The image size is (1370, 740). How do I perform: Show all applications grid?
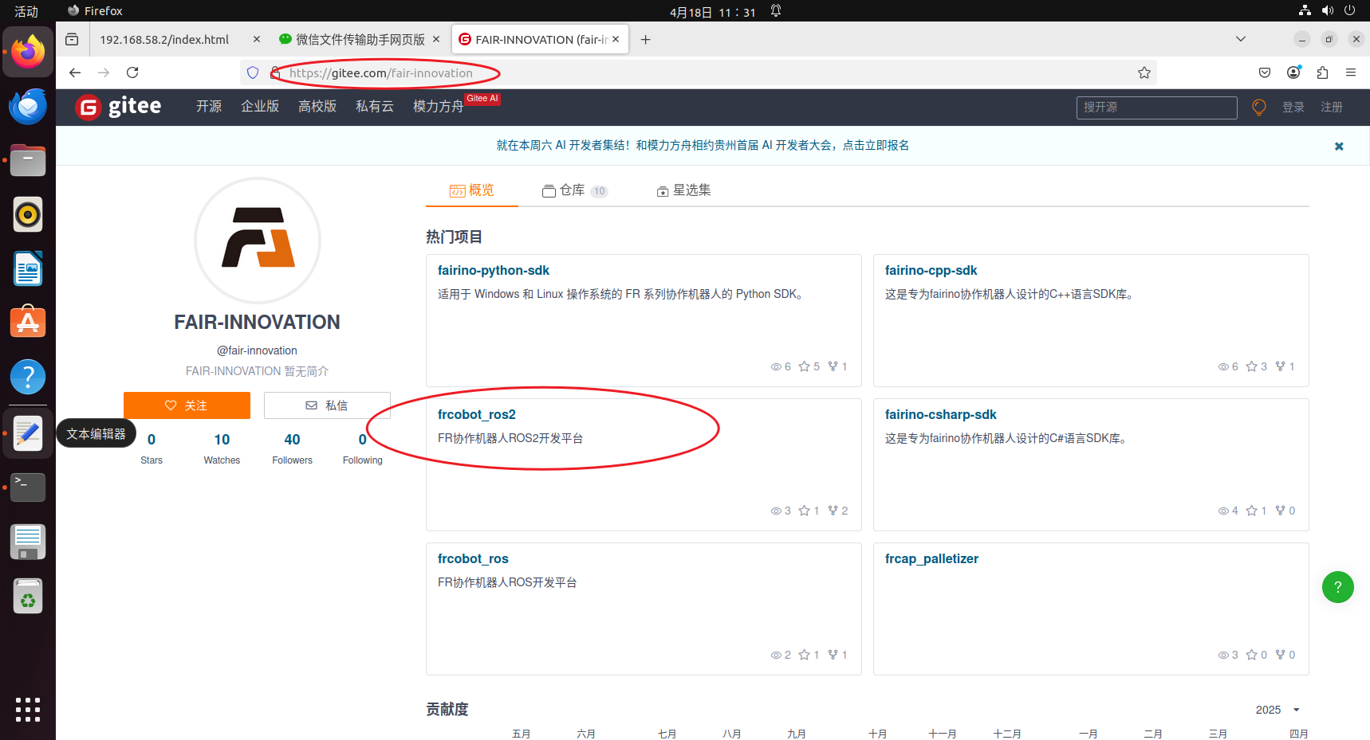click(x=28, y=709)
